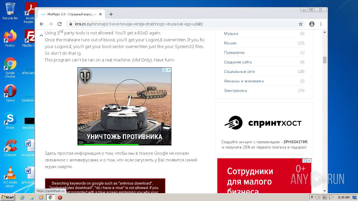
Task: Click the Спринтхост banner logo
Action: point(263,123)
